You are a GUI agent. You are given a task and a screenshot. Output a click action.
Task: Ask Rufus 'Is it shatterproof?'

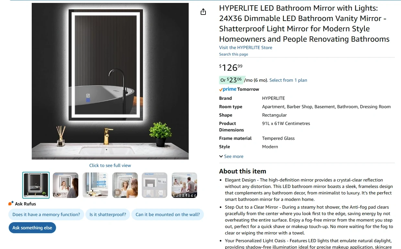click(108, 214)
